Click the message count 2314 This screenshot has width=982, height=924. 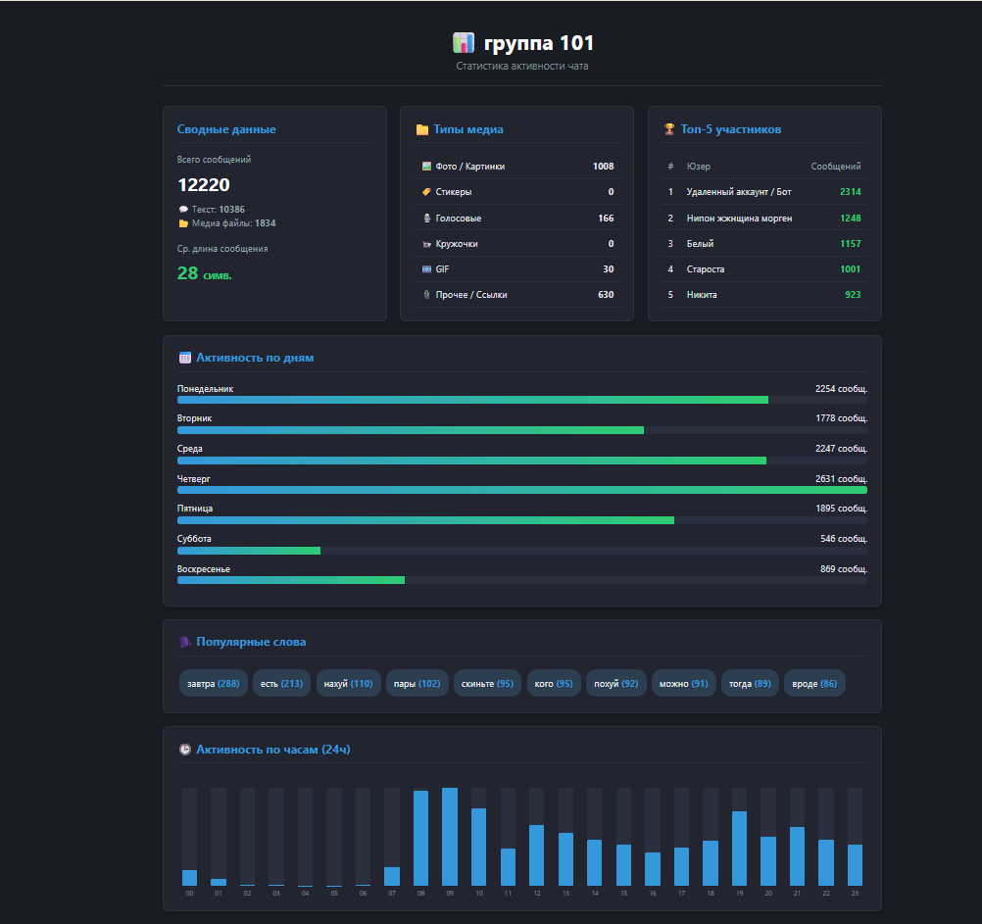851,192
